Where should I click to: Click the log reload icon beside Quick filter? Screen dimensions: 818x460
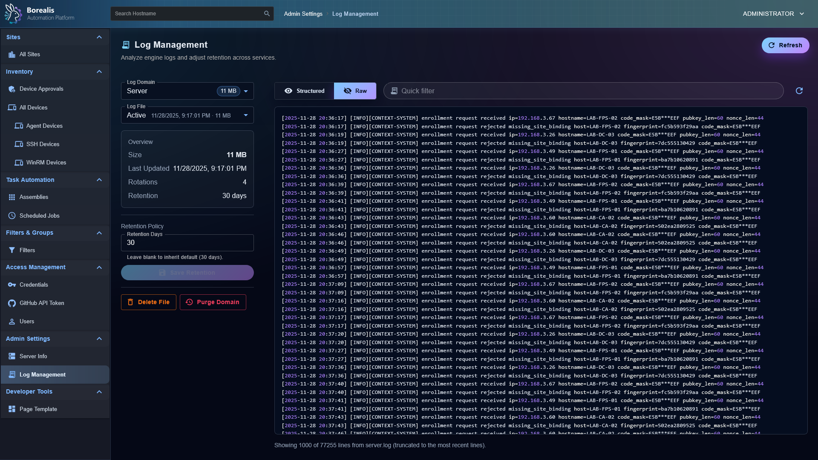(x=799, y=91)
